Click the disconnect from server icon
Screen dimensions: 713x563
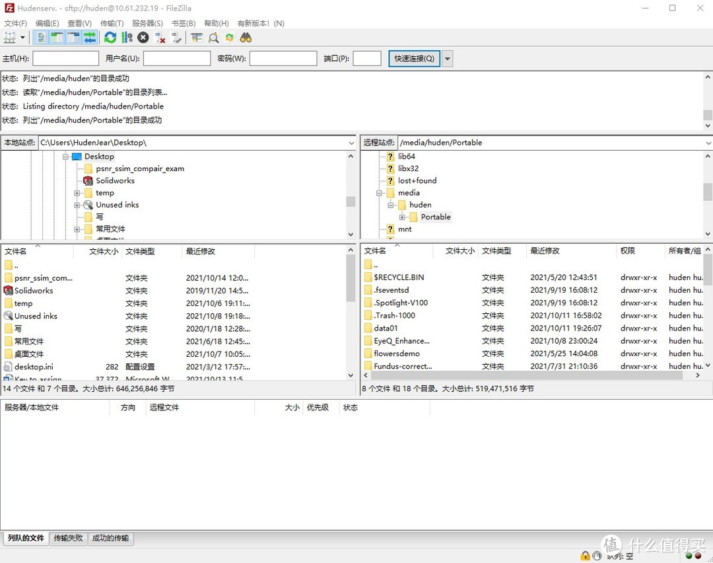tap(160, 38)
